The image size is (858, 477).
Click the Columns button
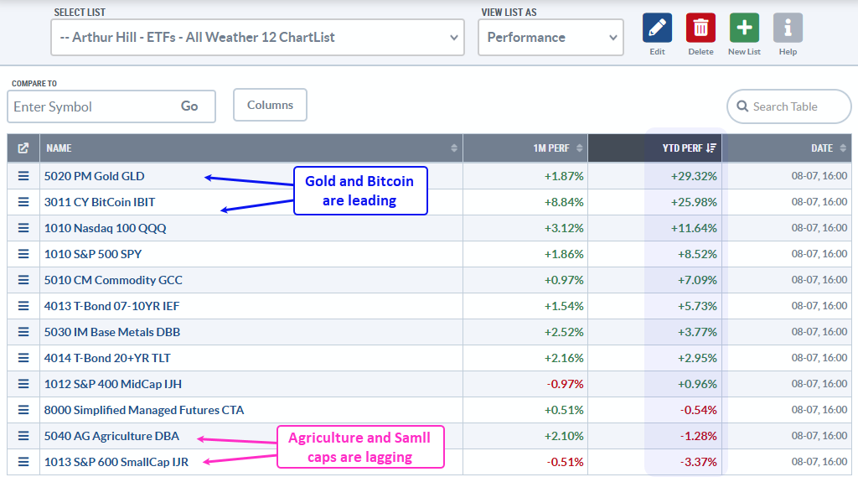pos(270,105)
